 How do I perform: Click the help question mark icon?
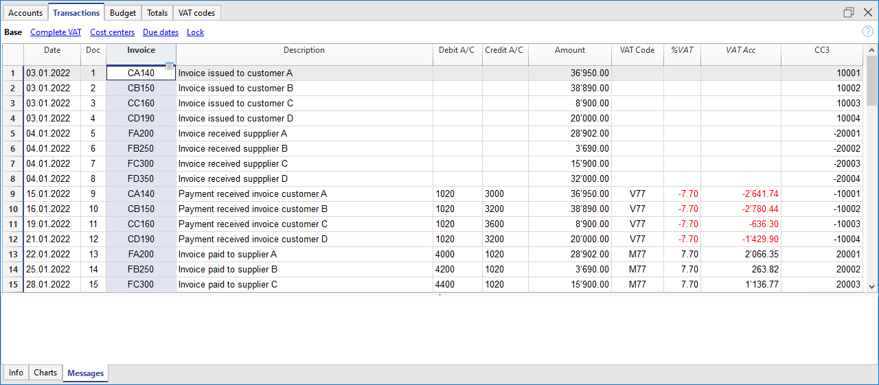point(867,32)
